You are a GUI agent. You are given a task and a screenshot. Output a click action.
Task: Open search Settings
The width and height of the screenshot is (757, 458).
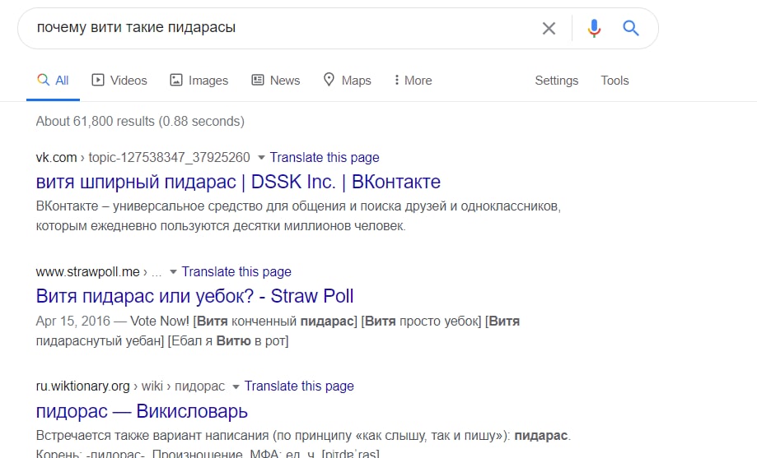[556, 81]
